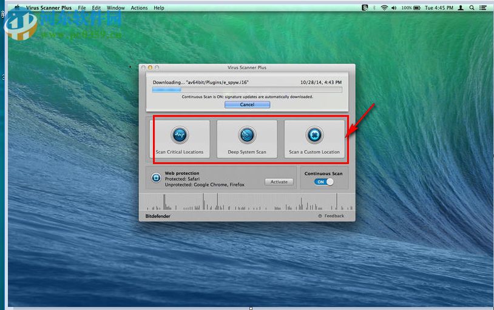Start a Deep System Scan

(247, 139)
